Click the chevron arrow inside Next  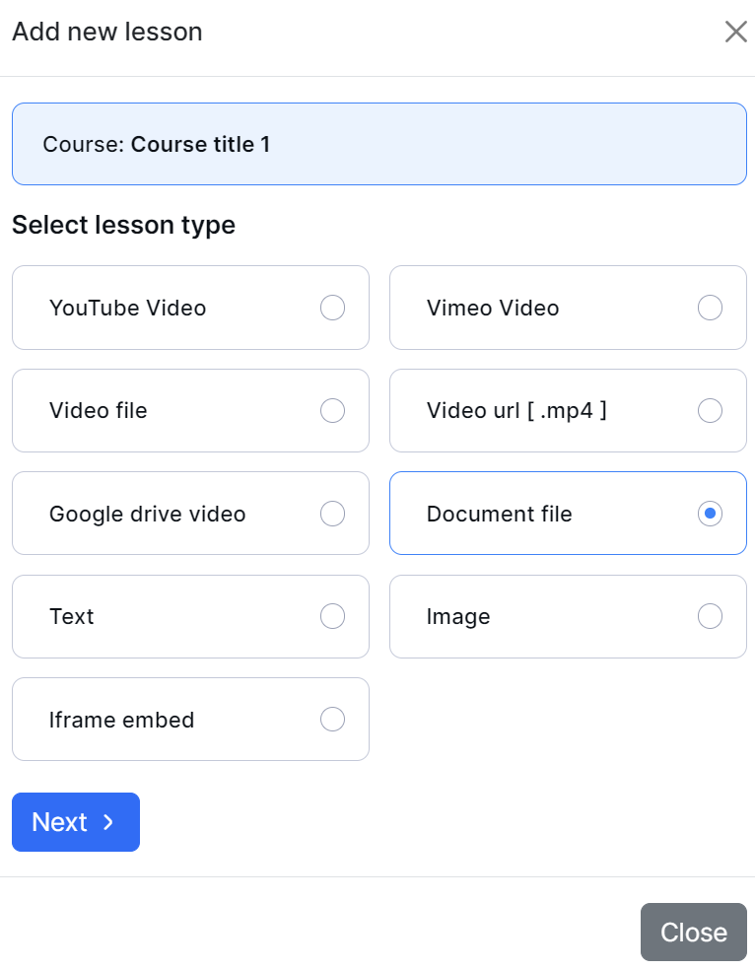[x=108, y=822]
